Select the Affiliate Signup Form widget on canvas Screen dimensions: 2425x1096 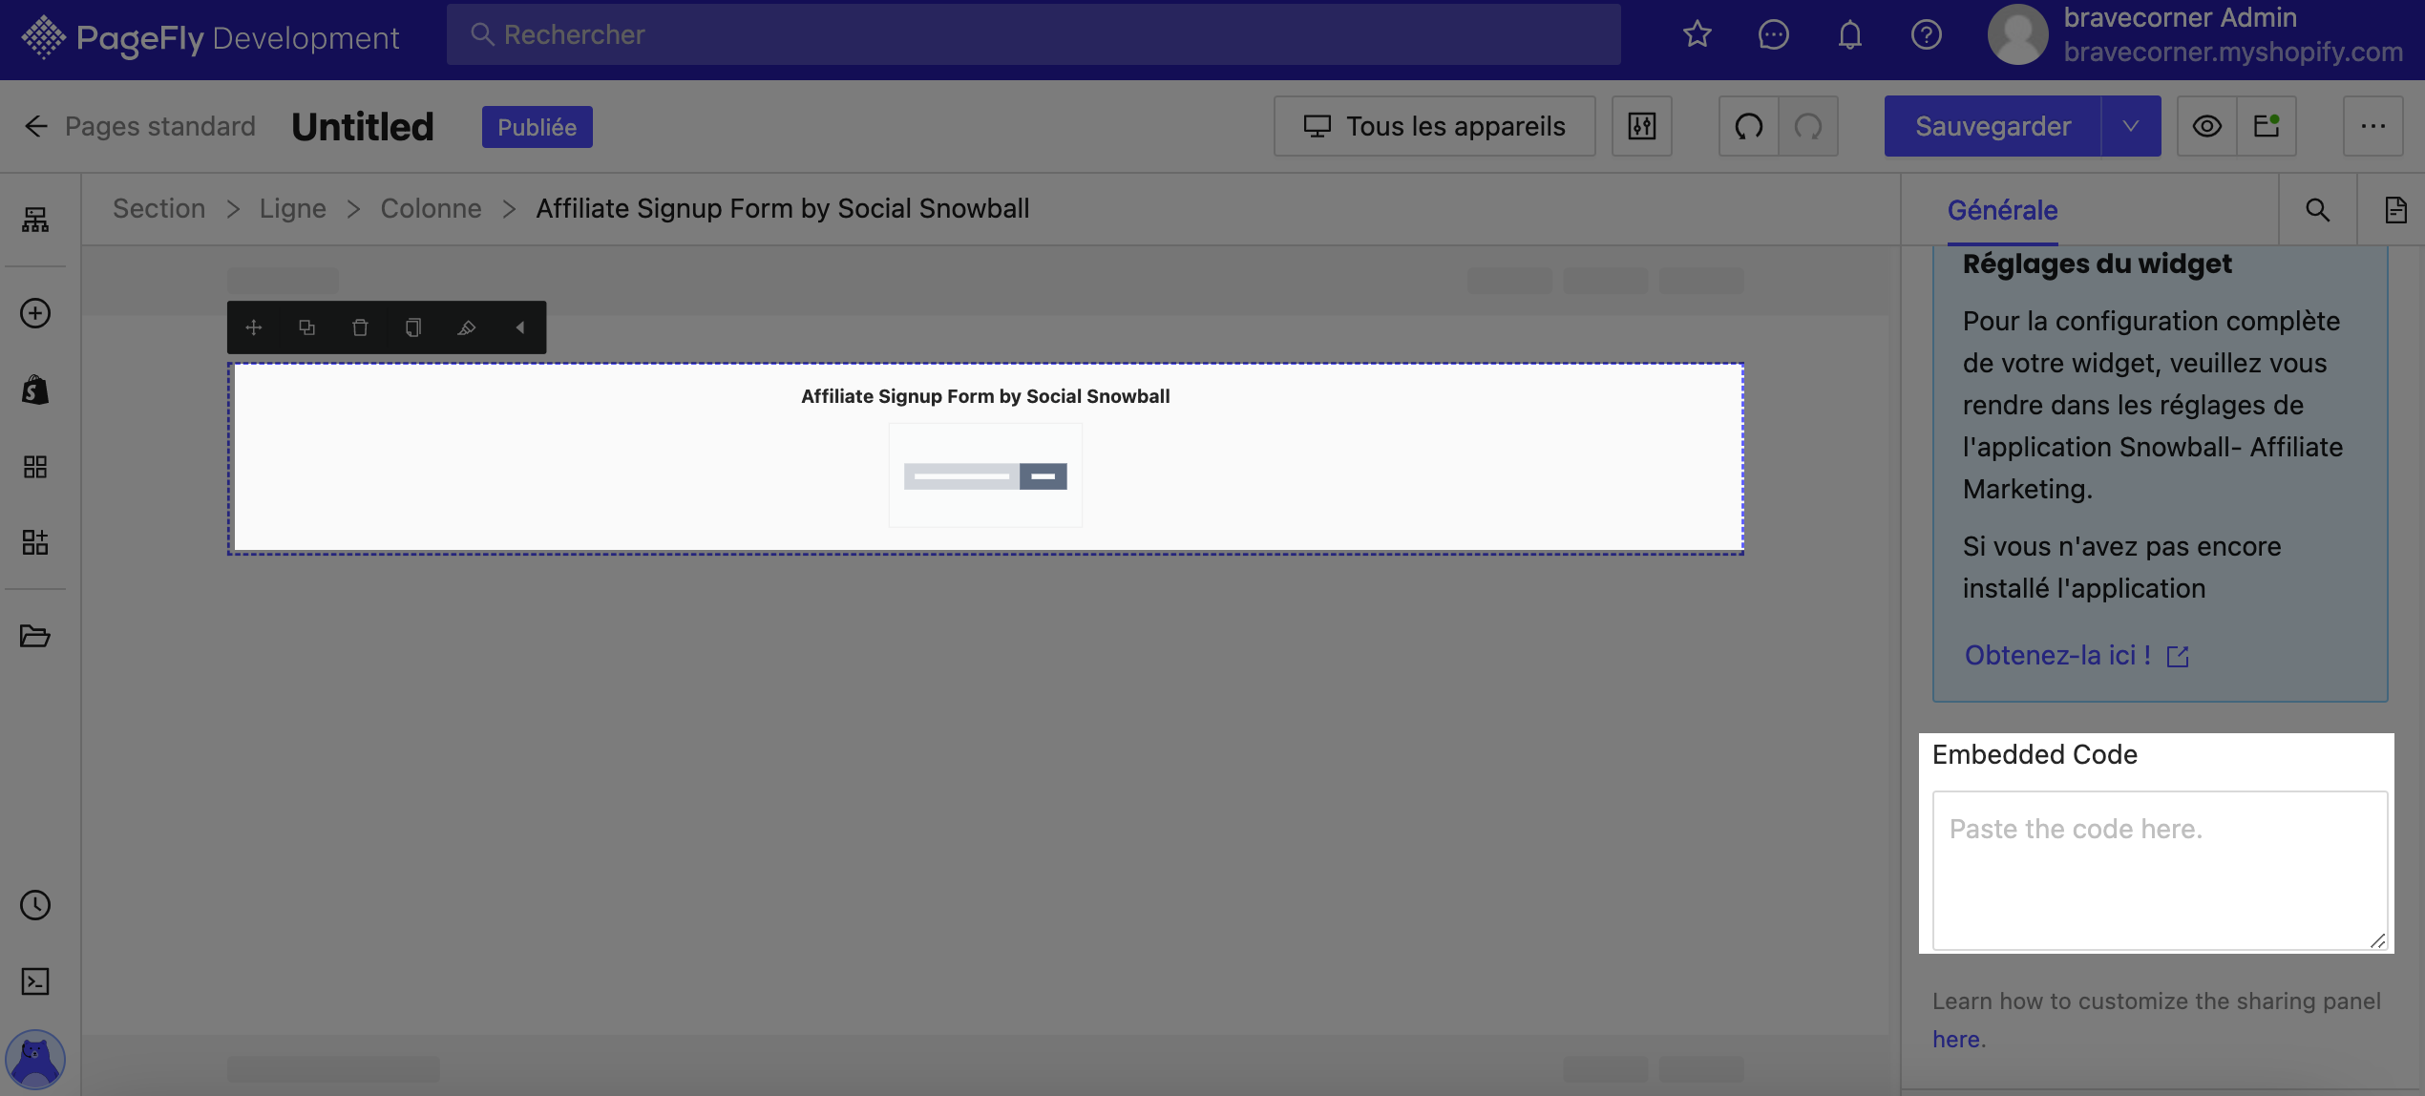point(985,458)
